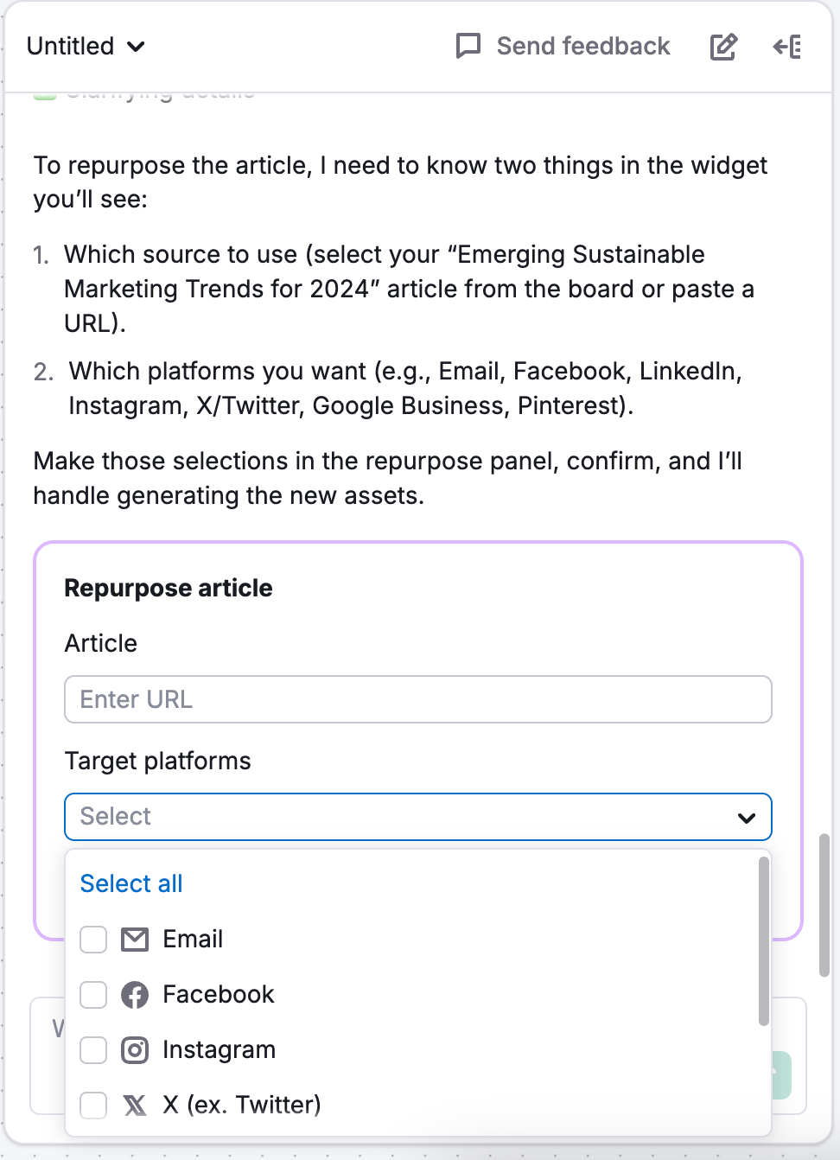
Task: Enable the Facebook checkbox
Action: tap(92, 994)
